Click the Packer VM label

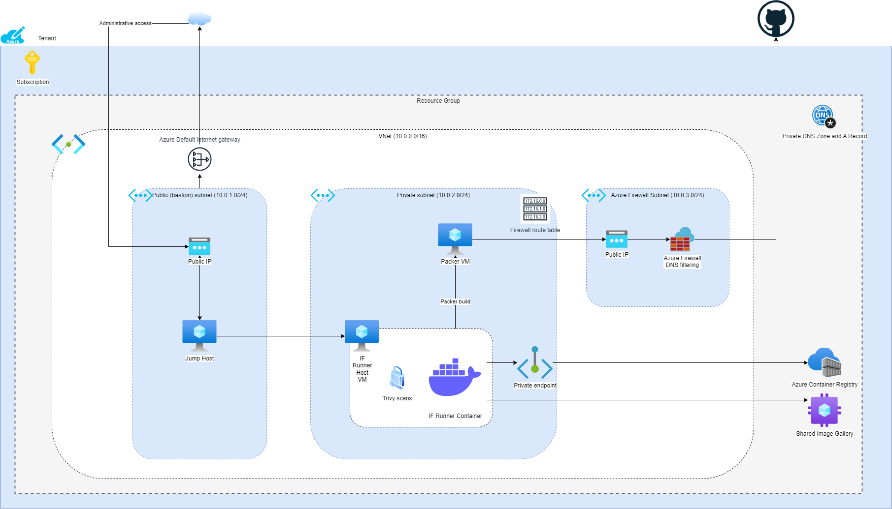455,262
